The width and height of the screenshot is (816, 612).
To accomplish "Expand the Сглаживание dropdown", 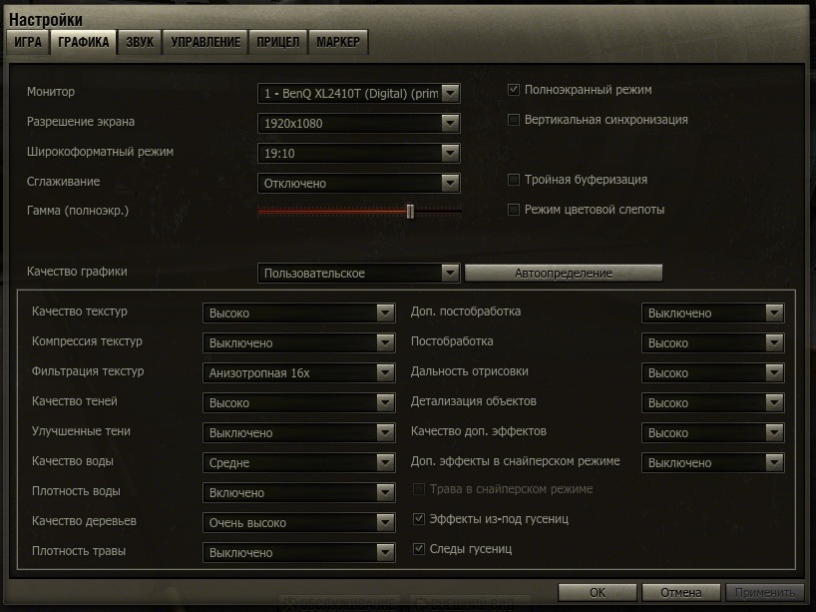I will click(x=450, y=183).
